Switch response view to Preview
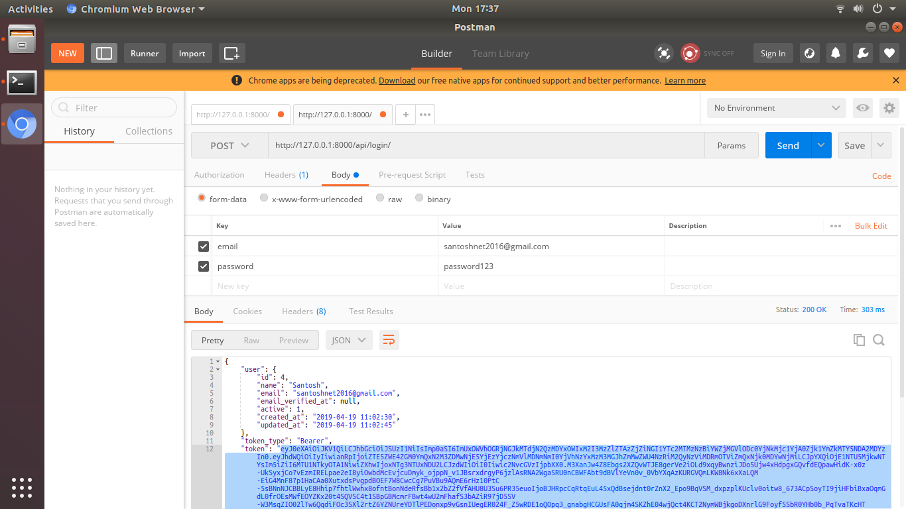The image size is (906, 509). pos(293,340)
